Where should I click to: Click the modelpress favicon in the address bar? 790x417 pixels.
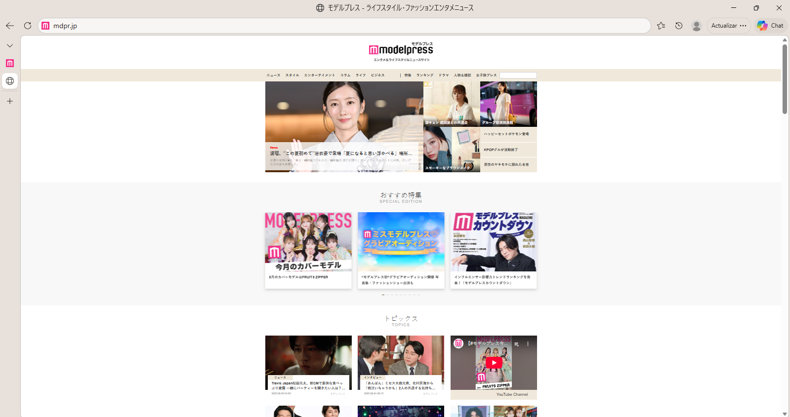(45, 26)
